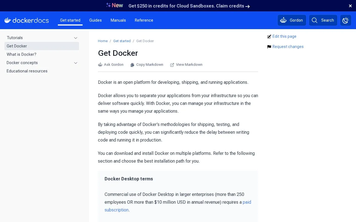Go to Home breadcrumb link
Viewport: 356px width, 222px height.
tap(103, 41)
